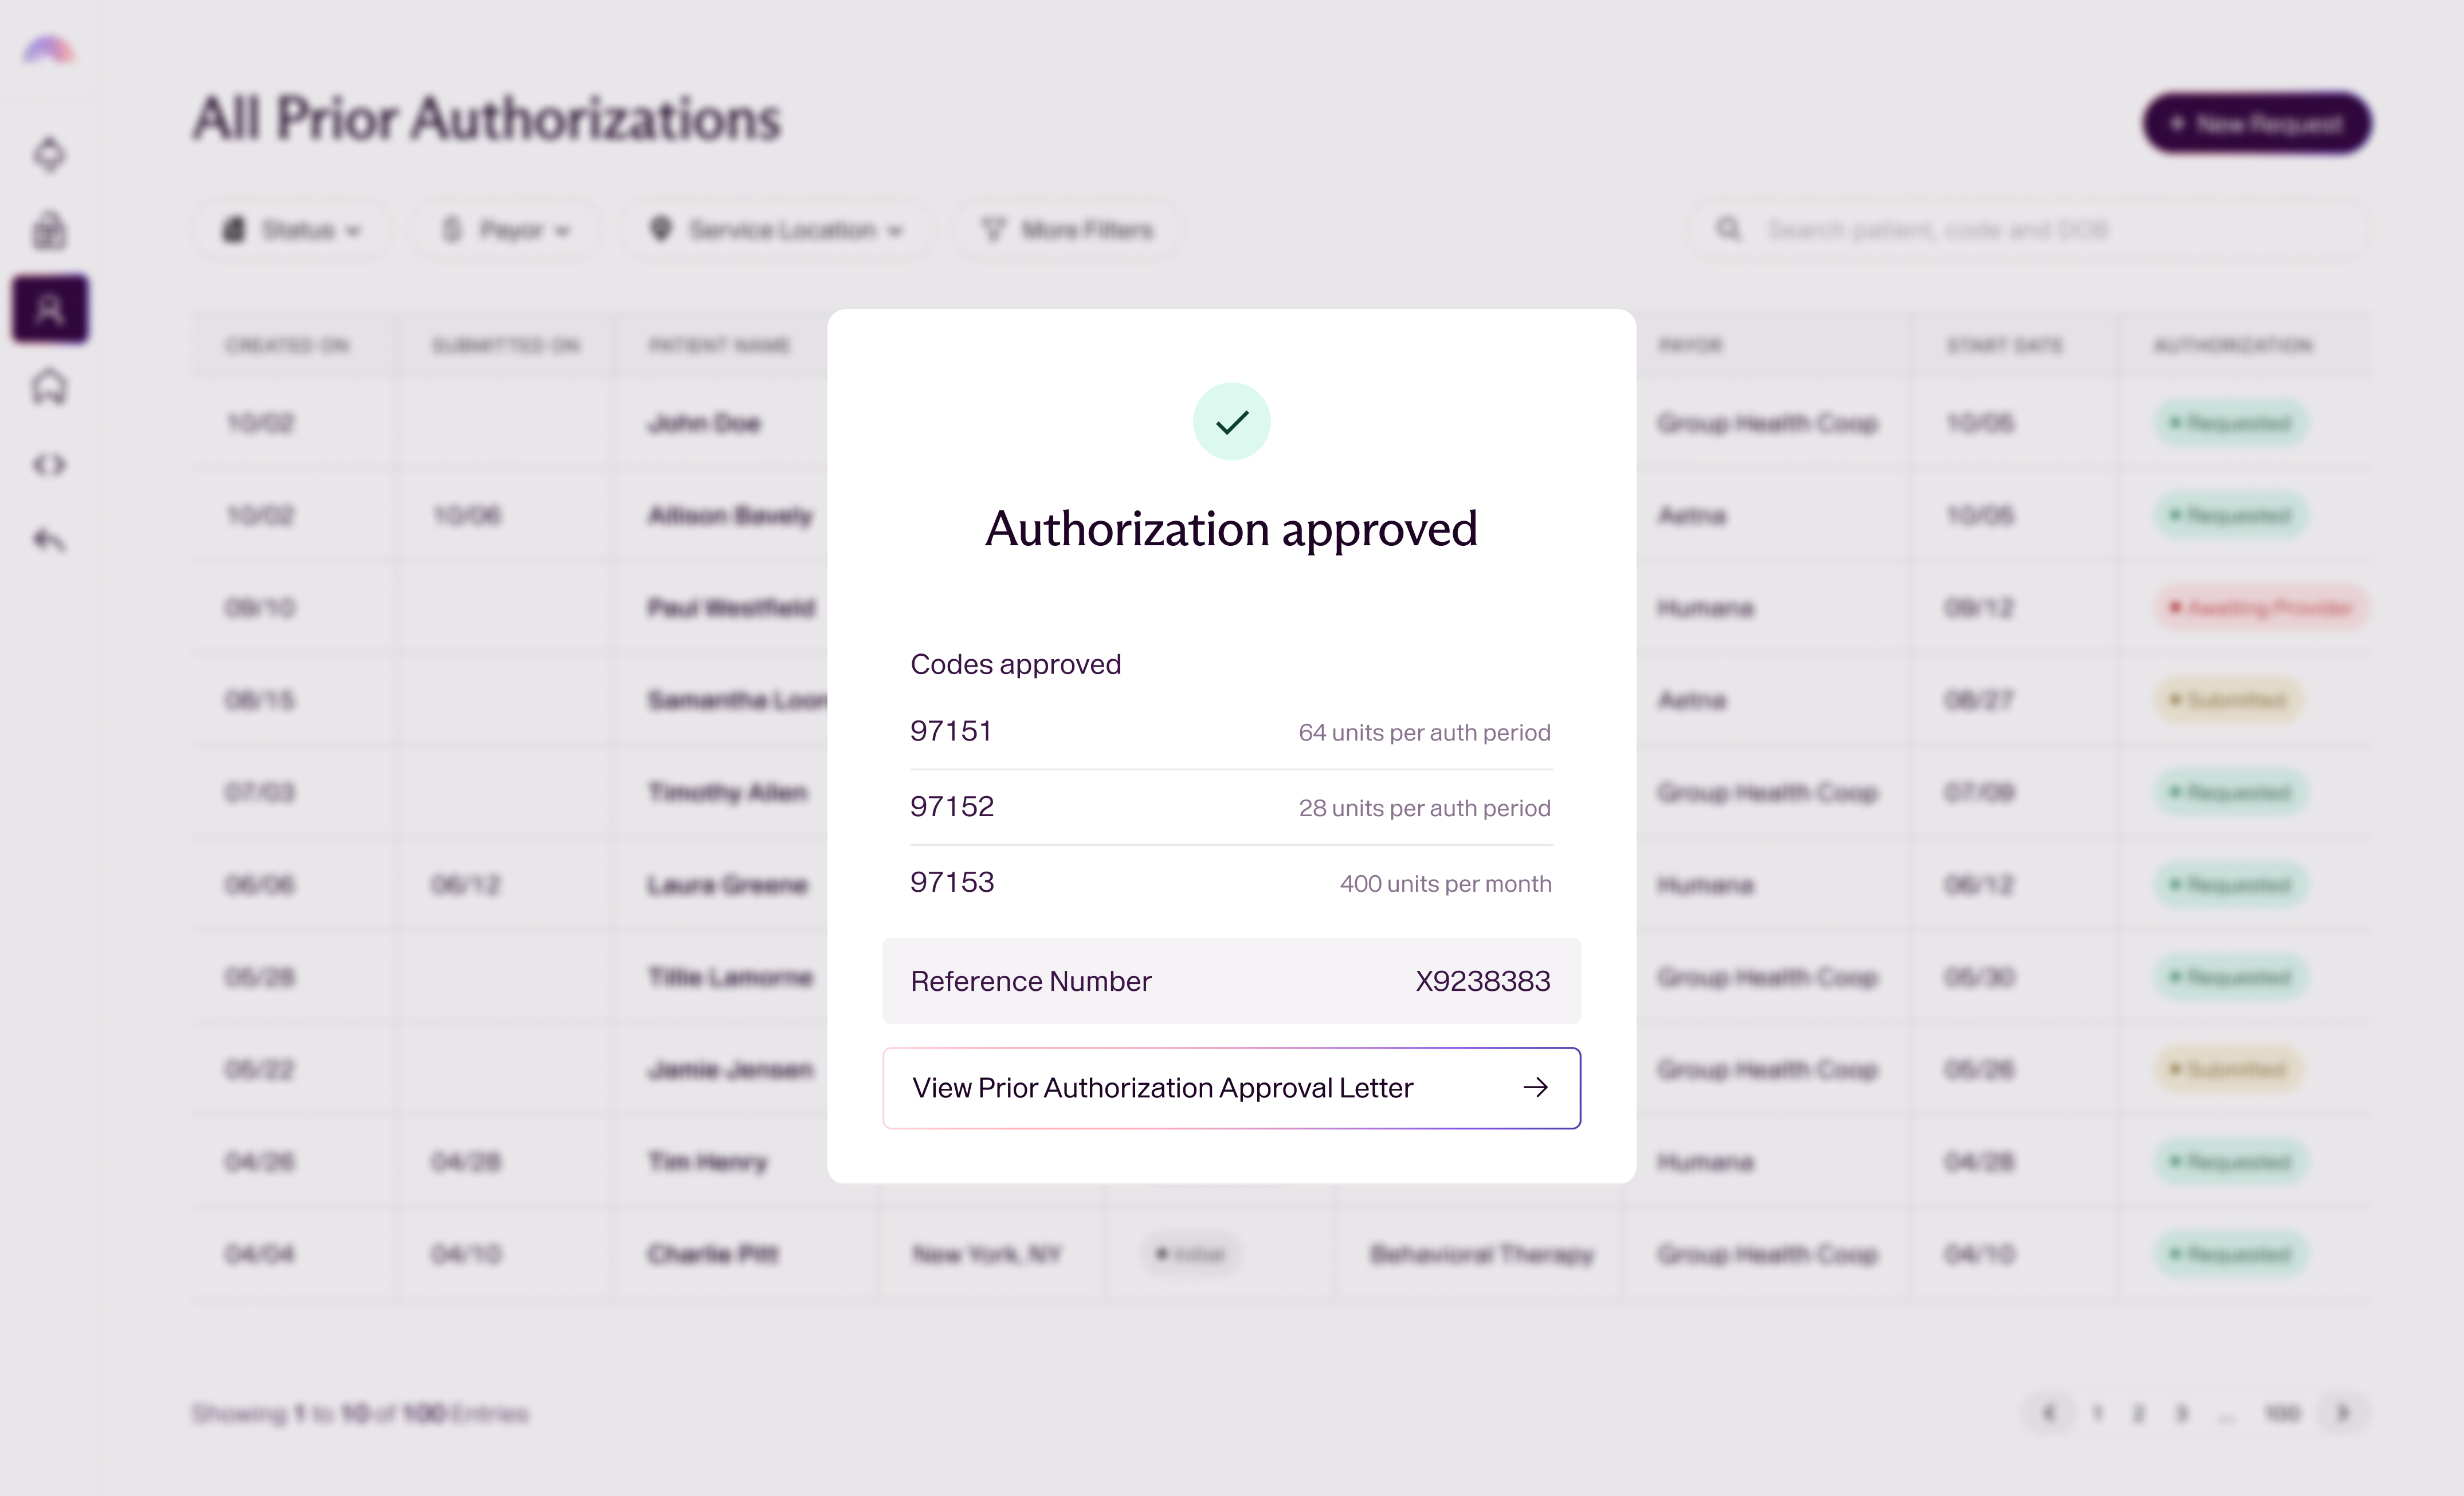The width and height of the screenshot is (2464, 1496).
Task: Jump to page 100 in pagination
Action: (x=2282, y=1413)
